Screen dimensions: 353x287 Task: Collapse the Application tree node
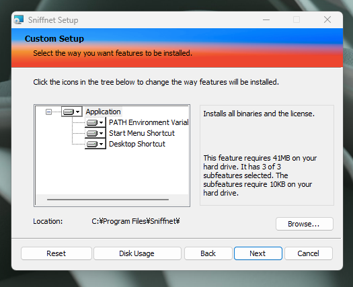click(x=48, y=112)
